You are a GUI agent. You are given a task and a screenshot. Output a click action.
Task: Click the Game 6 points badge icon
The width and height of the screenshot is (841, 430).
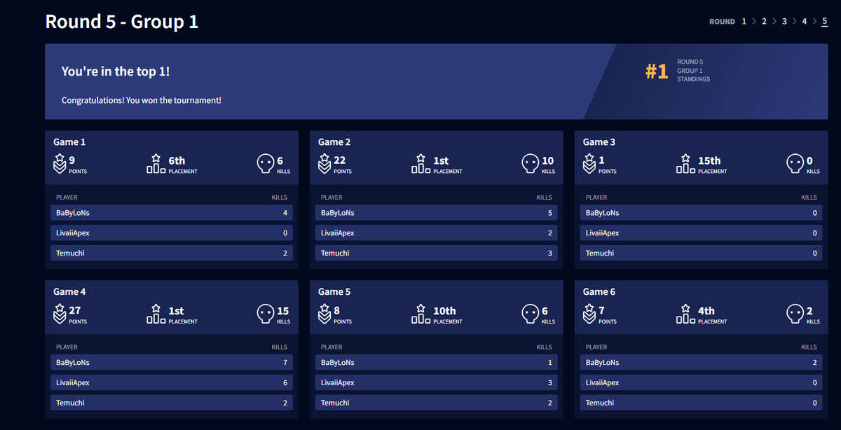point(589,314)
